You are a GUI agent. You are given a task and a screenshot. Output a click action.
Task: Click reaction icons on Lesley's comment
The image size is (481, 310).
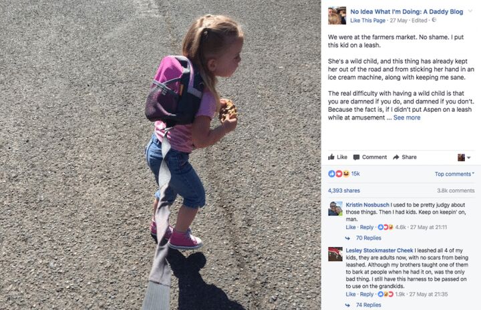point(385,294)
